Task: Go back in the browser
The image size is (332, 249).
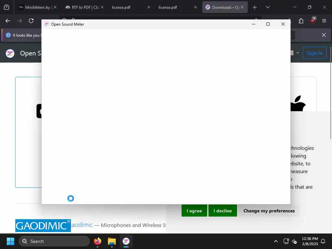Action: (x=8, y=21)
